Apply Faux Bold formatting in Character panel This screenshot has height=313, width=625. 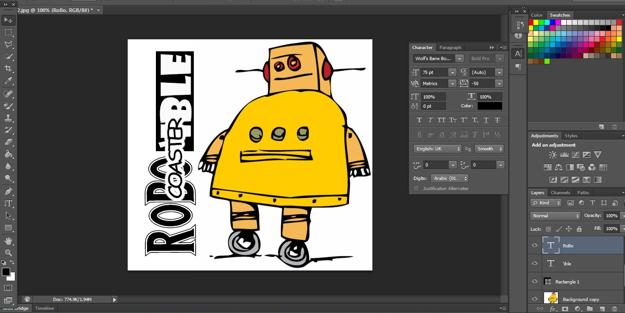coord(419,120)
